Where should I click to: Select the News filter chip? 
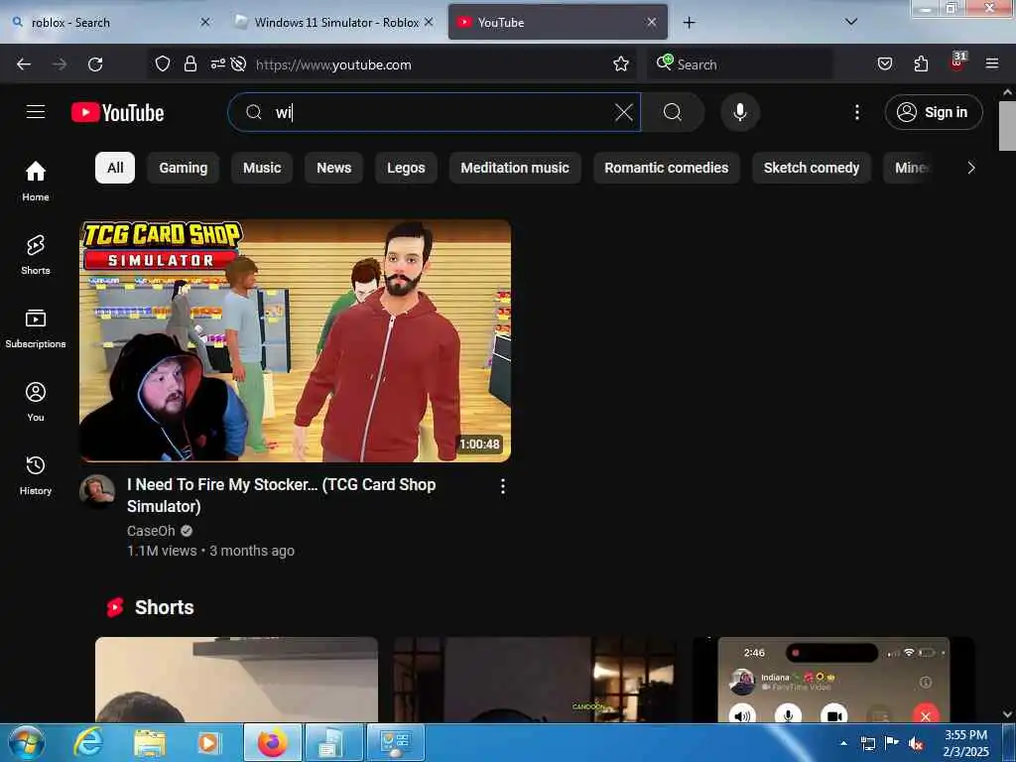(333, 168)
